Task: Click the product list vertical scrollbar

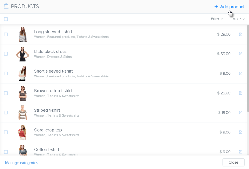Action: 248,68
